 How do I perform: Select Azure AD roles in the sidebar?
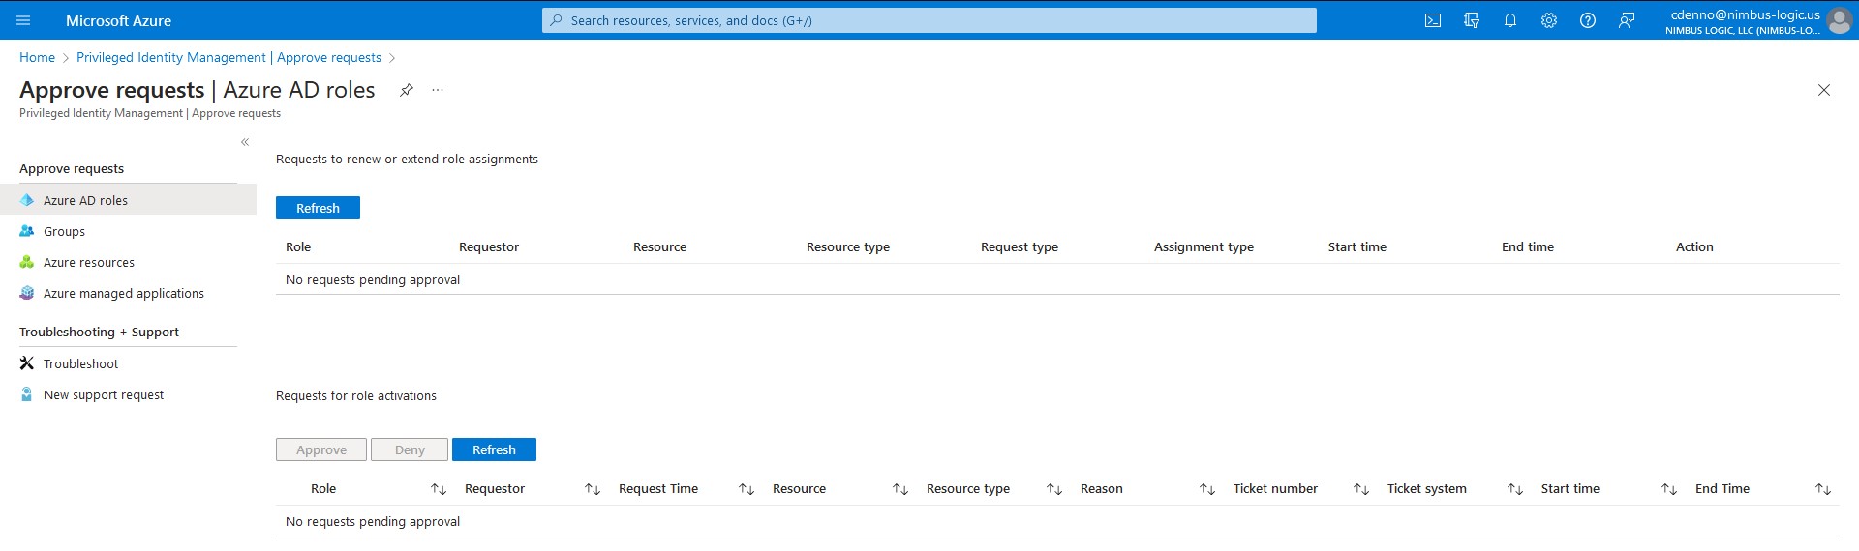(128, 200)
